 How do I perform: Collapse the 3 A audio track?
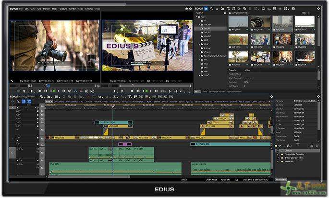[x=18, y=164]
